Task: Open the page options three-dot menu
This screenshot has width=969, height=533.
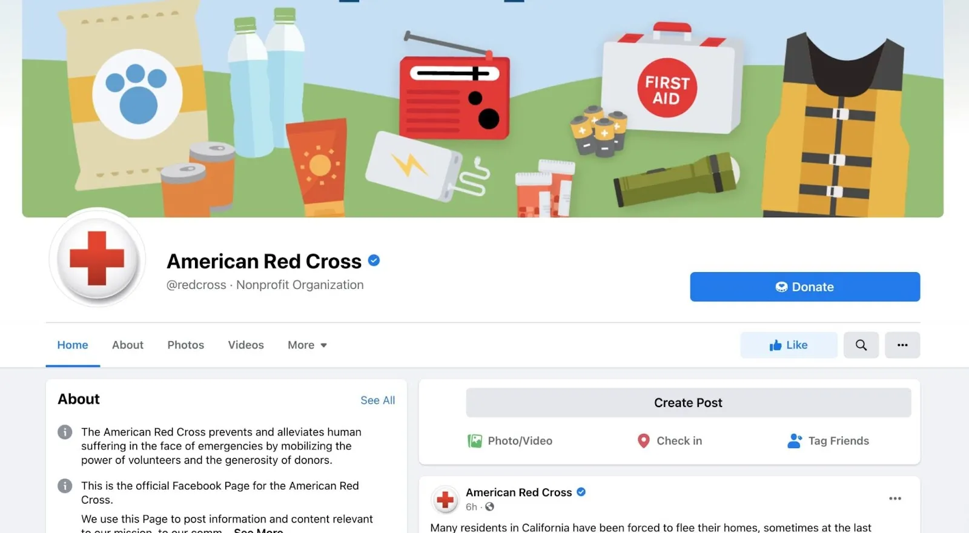Action: pyautogui.click(x=902, y=345)
